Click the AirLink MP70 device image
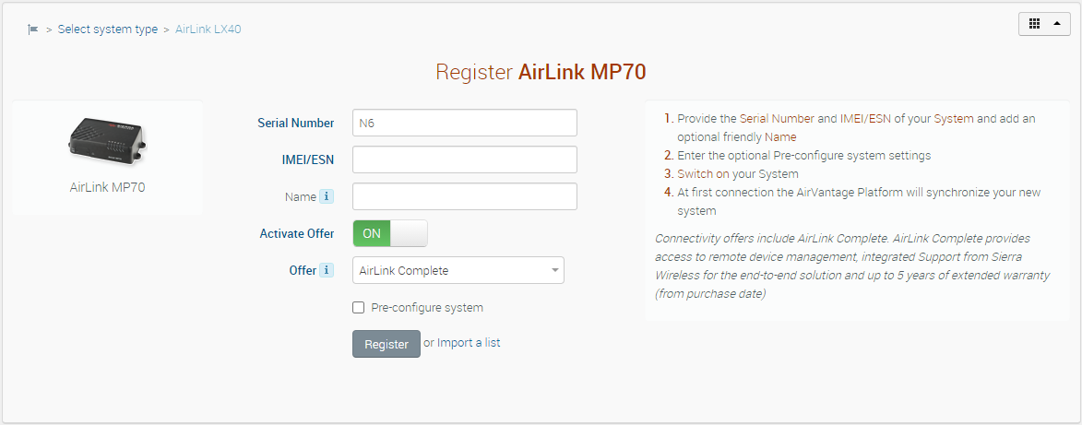Image resolution: width=1082 pixels, height=425 pixels. (107, 141)
